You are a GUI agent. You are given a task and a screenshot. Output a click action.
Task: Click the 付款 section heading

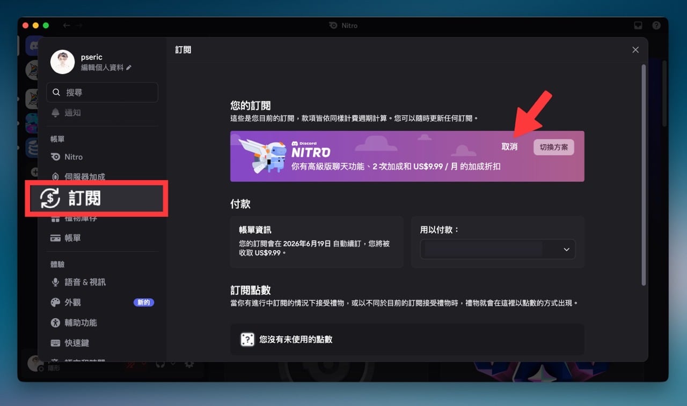240,204
